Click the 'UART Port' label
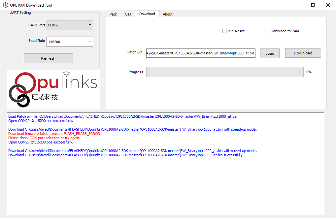This screenshot has width=336, height=218. (37, 25)
